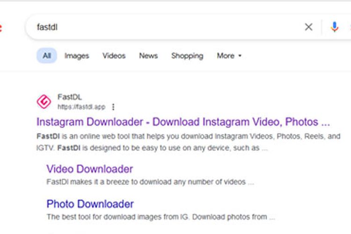Select the All results tab
The height and width of the screenshot is (234, 351).
click(47, 56)
